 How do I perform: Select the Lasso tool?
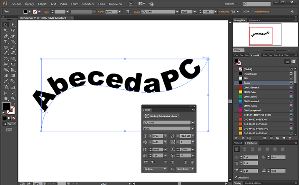pyautogui.click(x=13, y=30)
